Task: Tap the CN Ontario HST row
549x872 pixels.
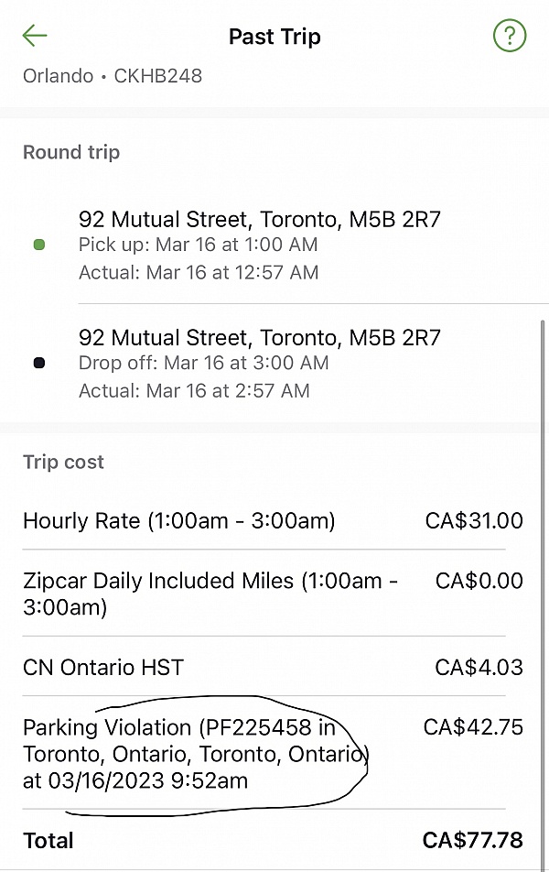Action: pos(273,667)
